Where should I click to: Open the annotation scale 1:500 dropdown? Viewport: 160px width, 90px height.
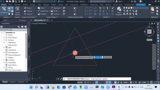126,82
